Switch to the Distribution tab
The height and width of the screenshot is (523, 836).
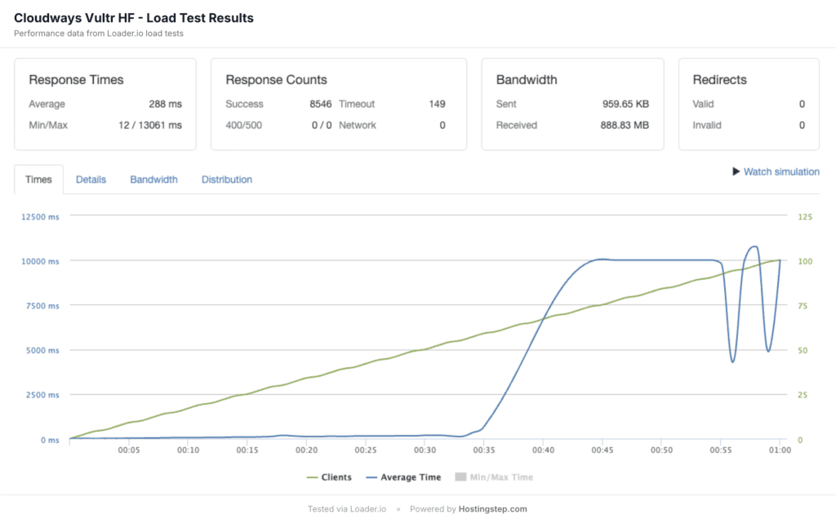point(227,180)
